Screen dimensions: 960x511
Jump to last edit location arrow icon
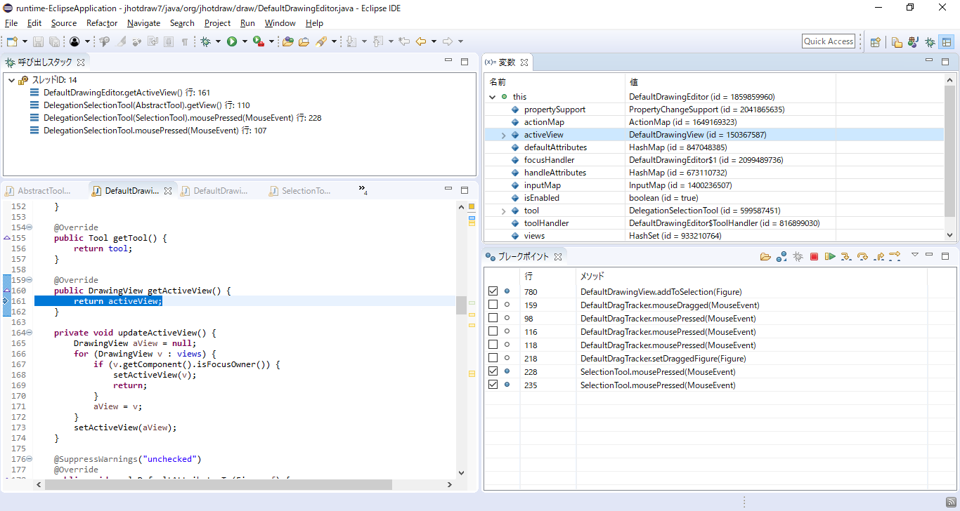[403, 41]
